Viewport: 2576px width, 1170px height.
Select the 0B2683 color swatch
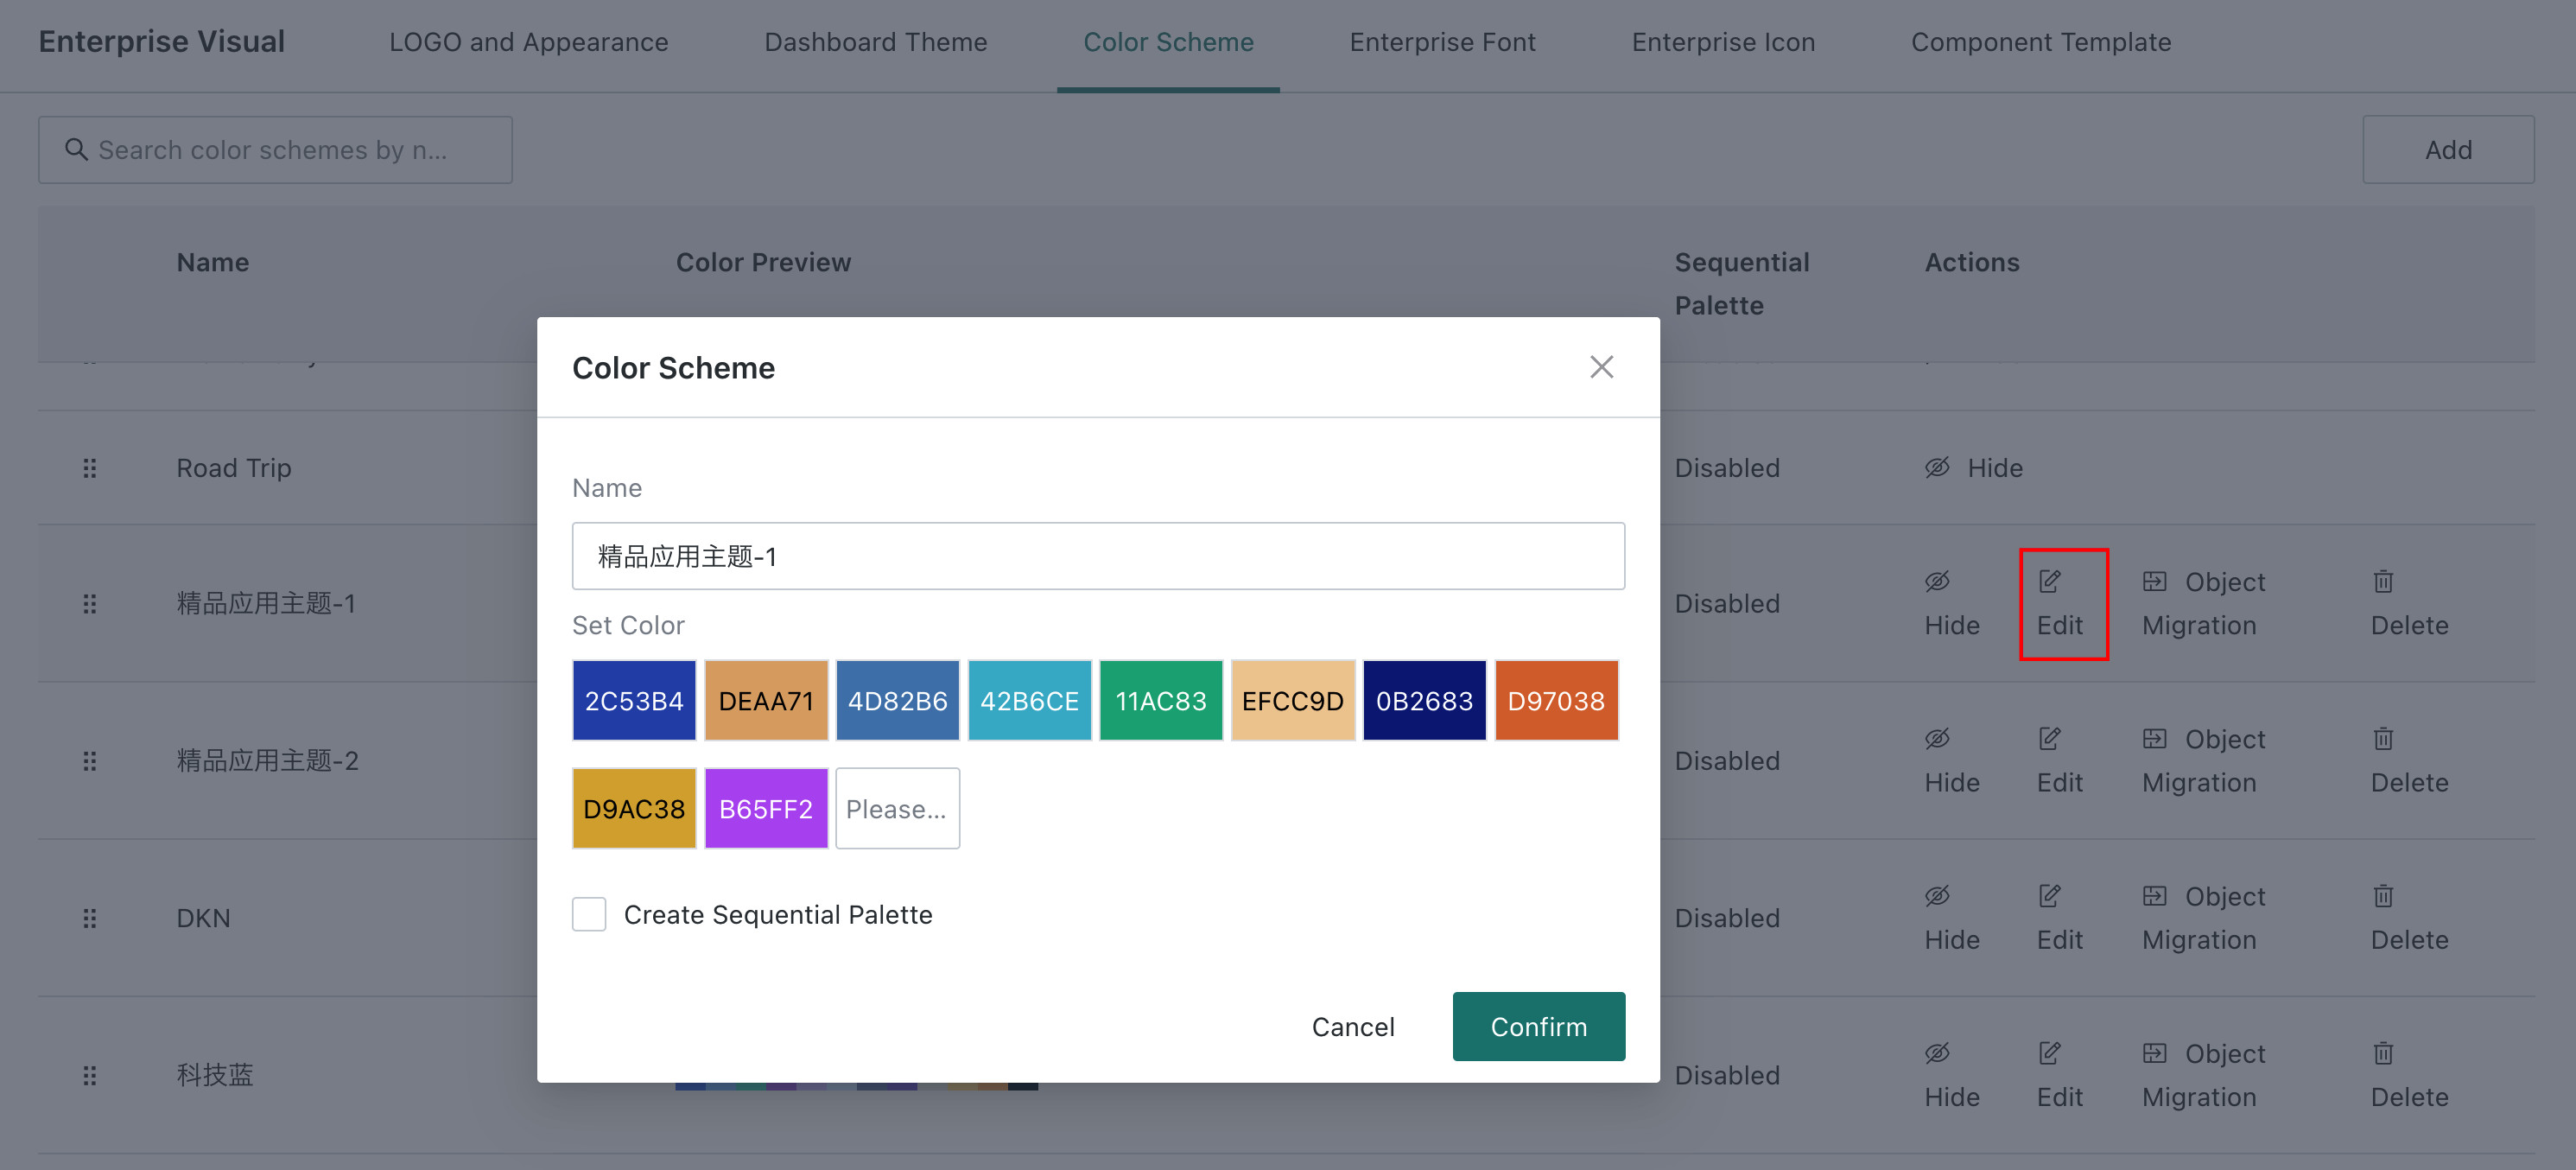(1424, 700)
